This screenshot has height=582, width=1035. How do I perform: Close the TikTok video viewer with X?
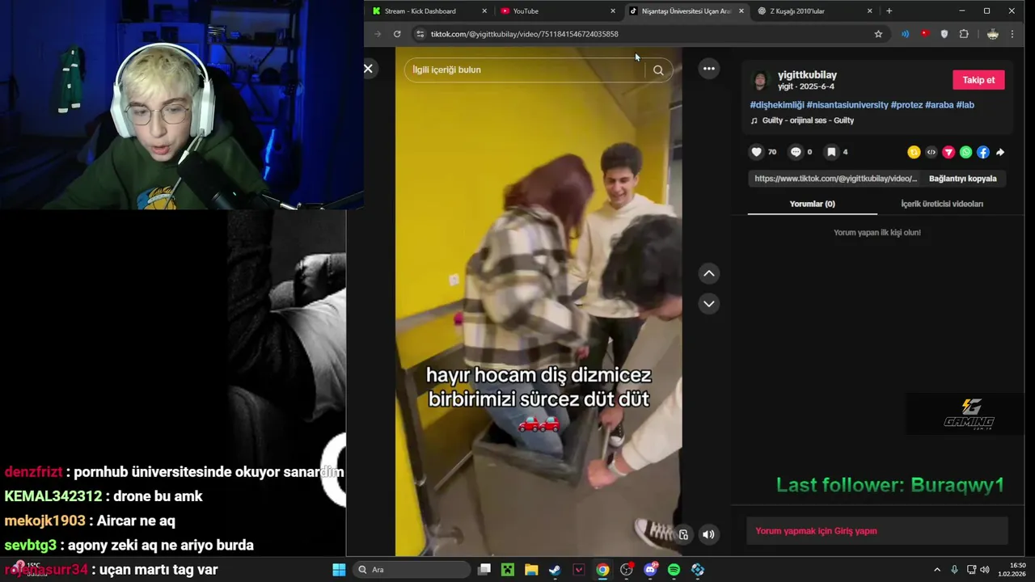pyautogui.click(x=368, y=69)
